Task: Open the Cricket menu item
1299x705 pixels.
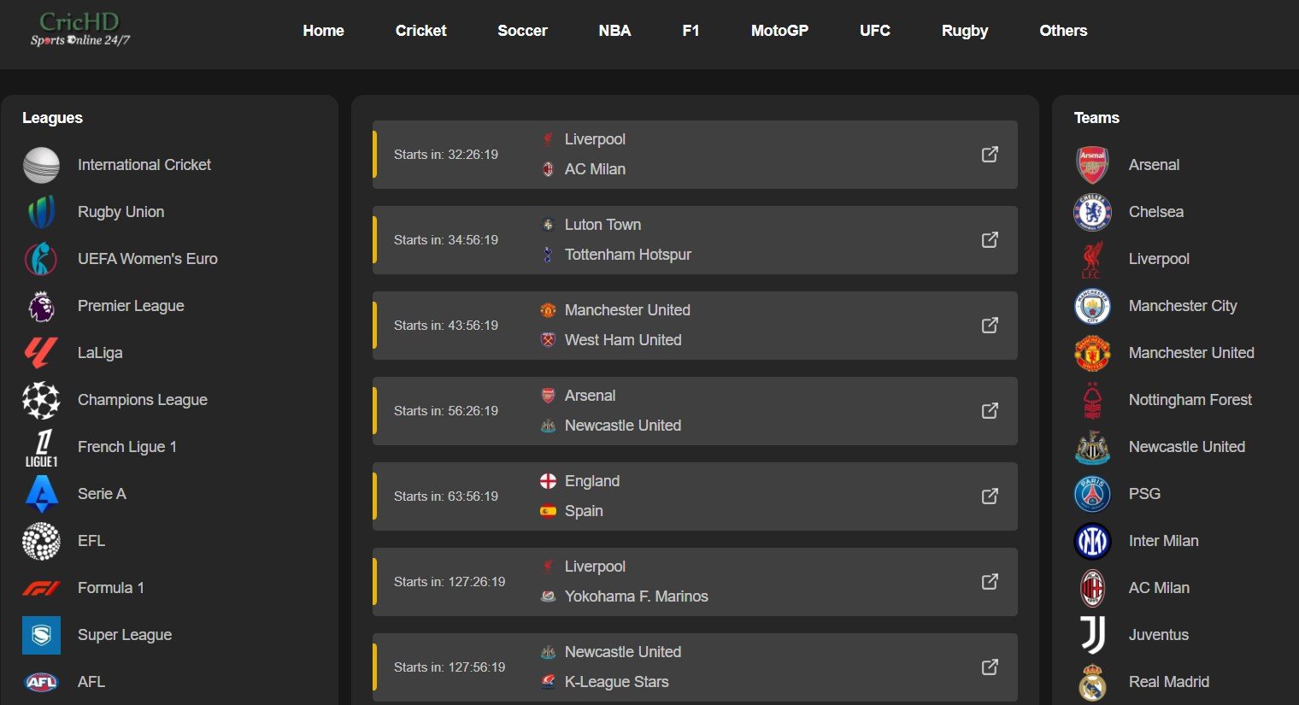Action: 420,31
